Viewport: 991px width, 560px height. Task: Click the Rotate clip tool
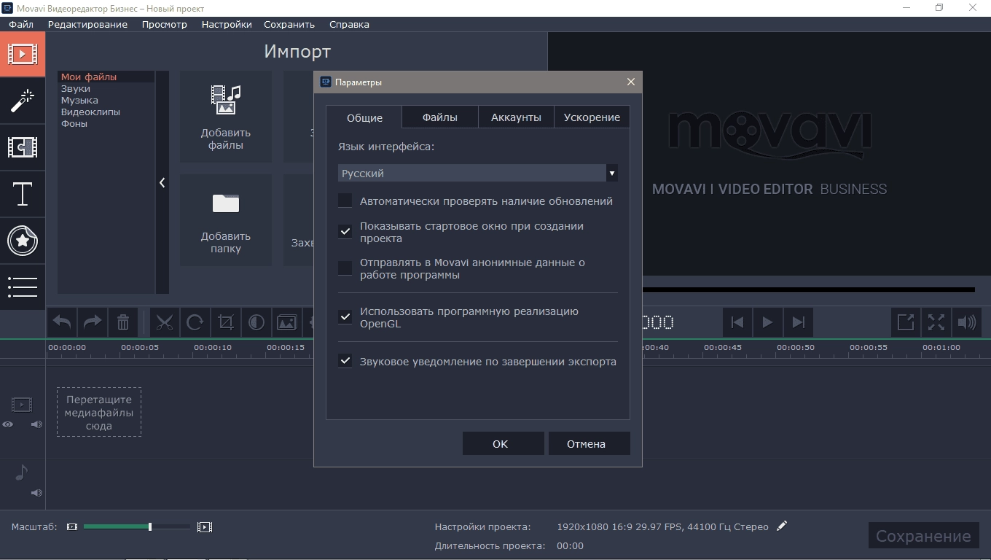[x=195, y=322]
